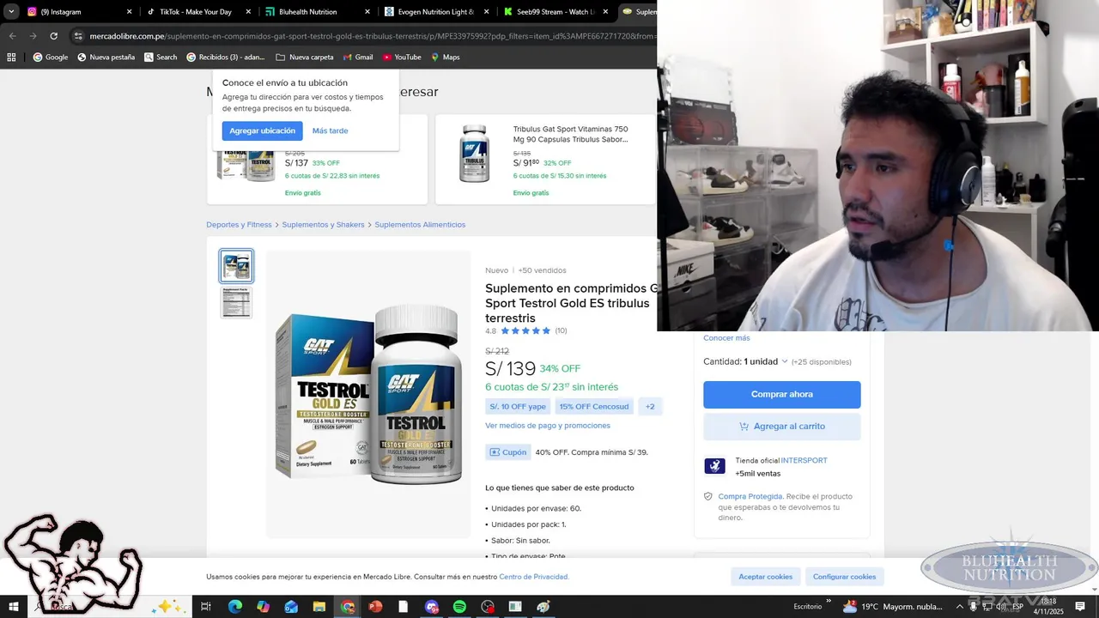1099x618 pixels.
Task: Expand the Cantidad 1 unidad dropdown
Action: [745, 361]
